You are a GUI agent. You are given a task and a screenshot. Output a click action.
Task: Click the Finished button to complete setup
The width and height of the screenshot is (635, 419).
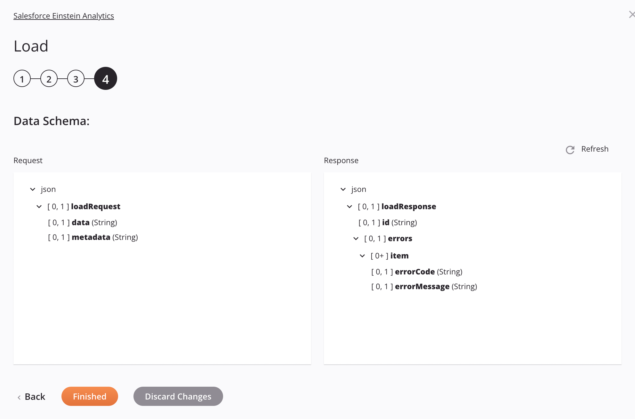(x=89, y=396)
